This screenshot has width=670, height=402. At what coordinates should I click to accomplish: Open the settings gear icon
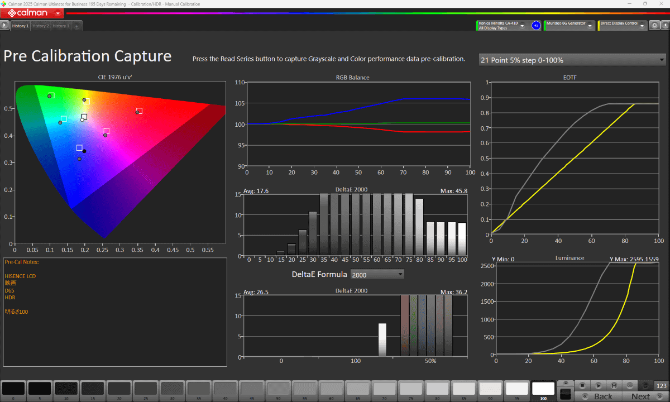coord(654,26)
